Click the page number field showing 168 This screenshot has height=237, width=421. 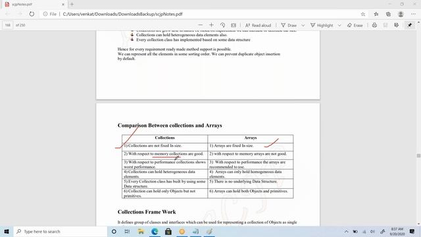pyautogui.click(x=8, y=25)
